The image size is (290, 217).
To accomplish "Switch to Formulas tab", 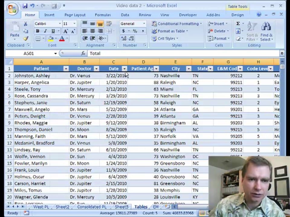I will pyautogui.click(x=103, y=15).
